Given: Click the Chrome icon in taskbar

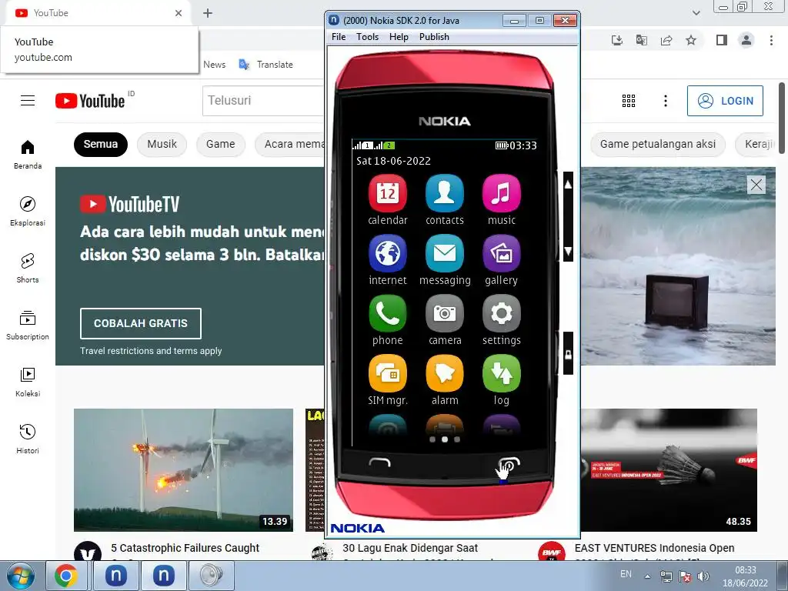Looking at the screenshot, I should pos(66,576).
